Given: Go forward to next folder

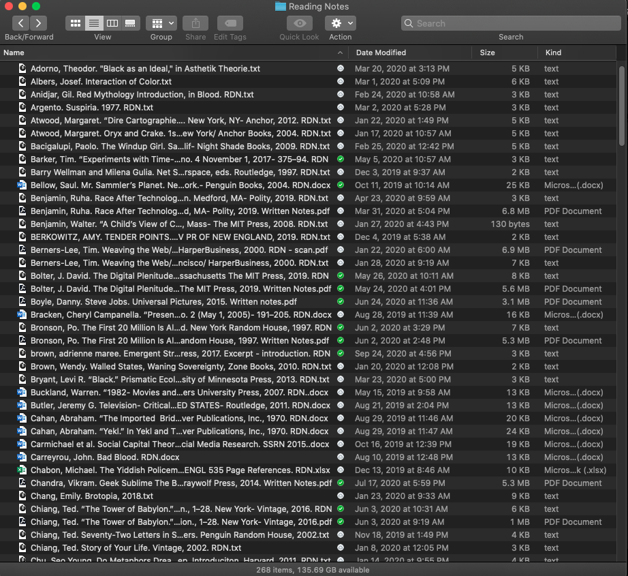Looking at the screenshot, I should tap(38, 23).
